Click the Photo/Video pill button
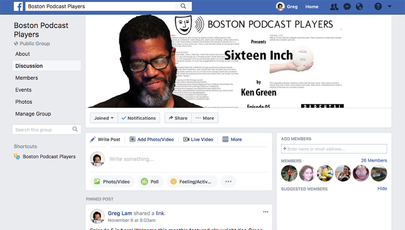 coord(112,182)
